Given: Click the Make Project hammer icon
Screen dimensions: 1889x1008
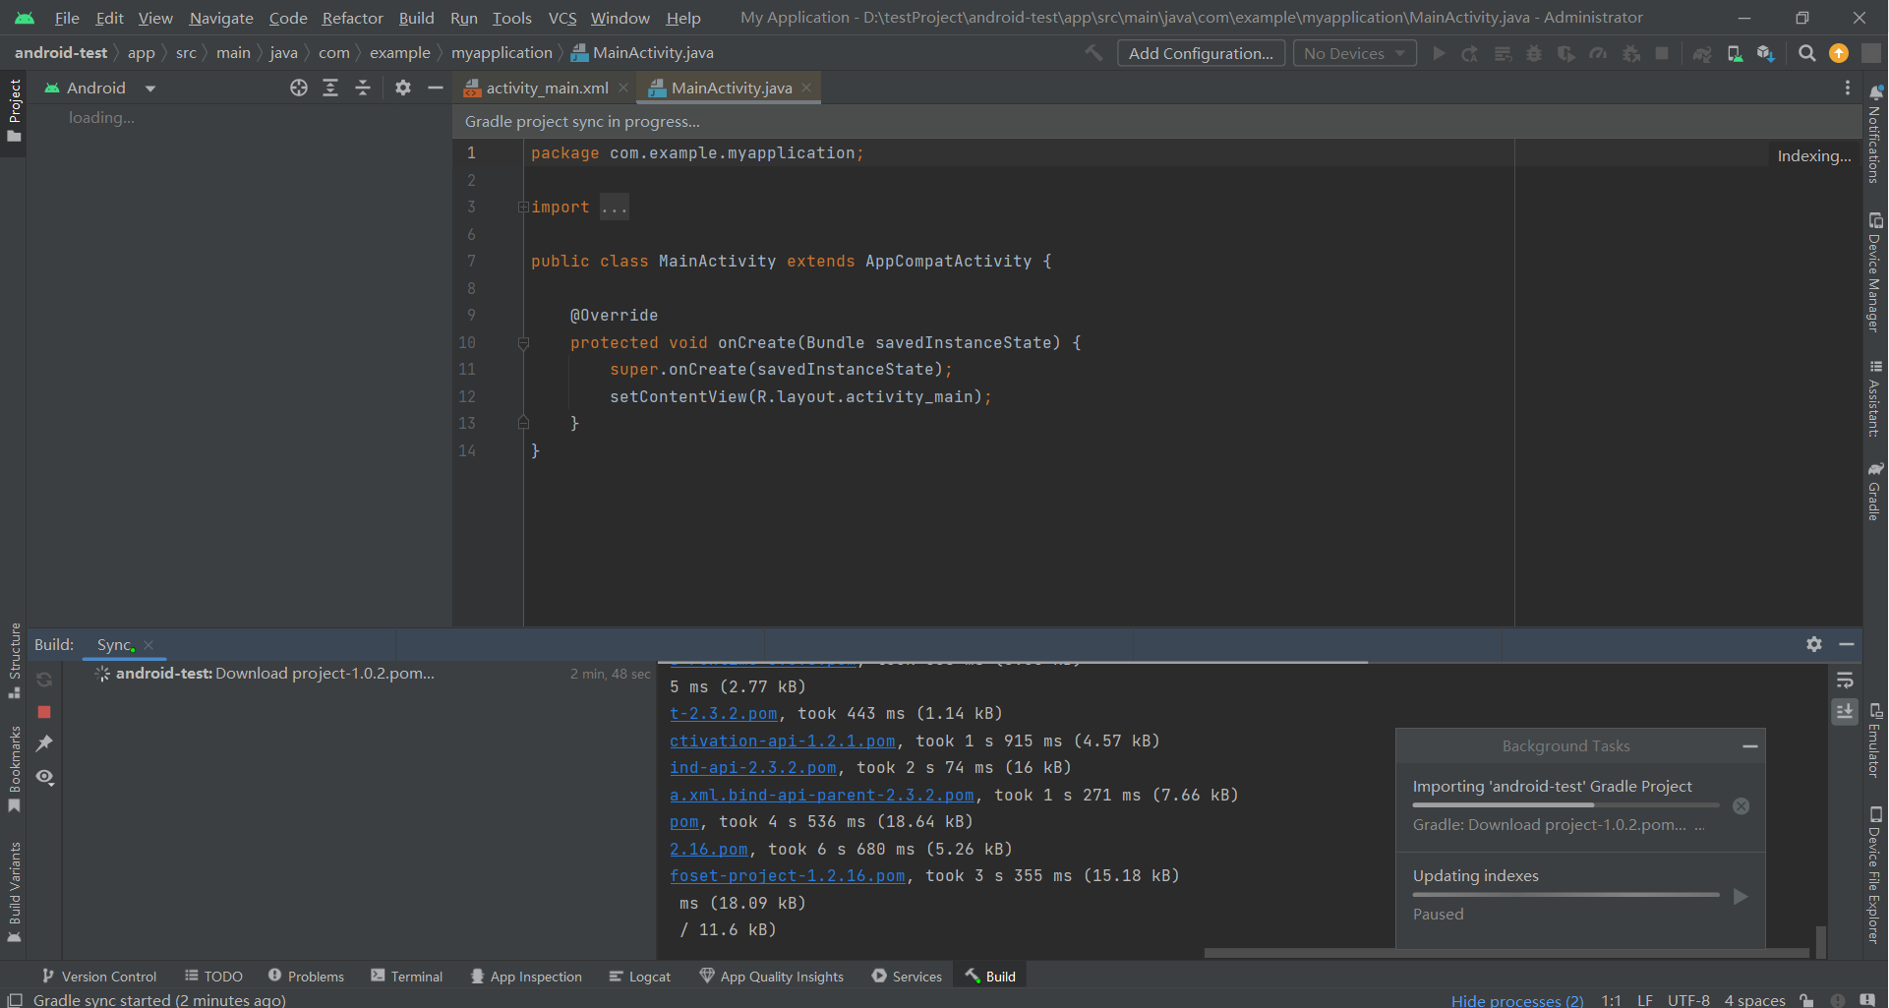Looking at the screenshot, I should (x=1093, y=53).
